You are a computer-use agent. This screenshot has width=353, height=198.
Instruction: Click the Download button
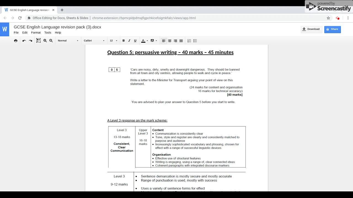click(x=311, y=29)
